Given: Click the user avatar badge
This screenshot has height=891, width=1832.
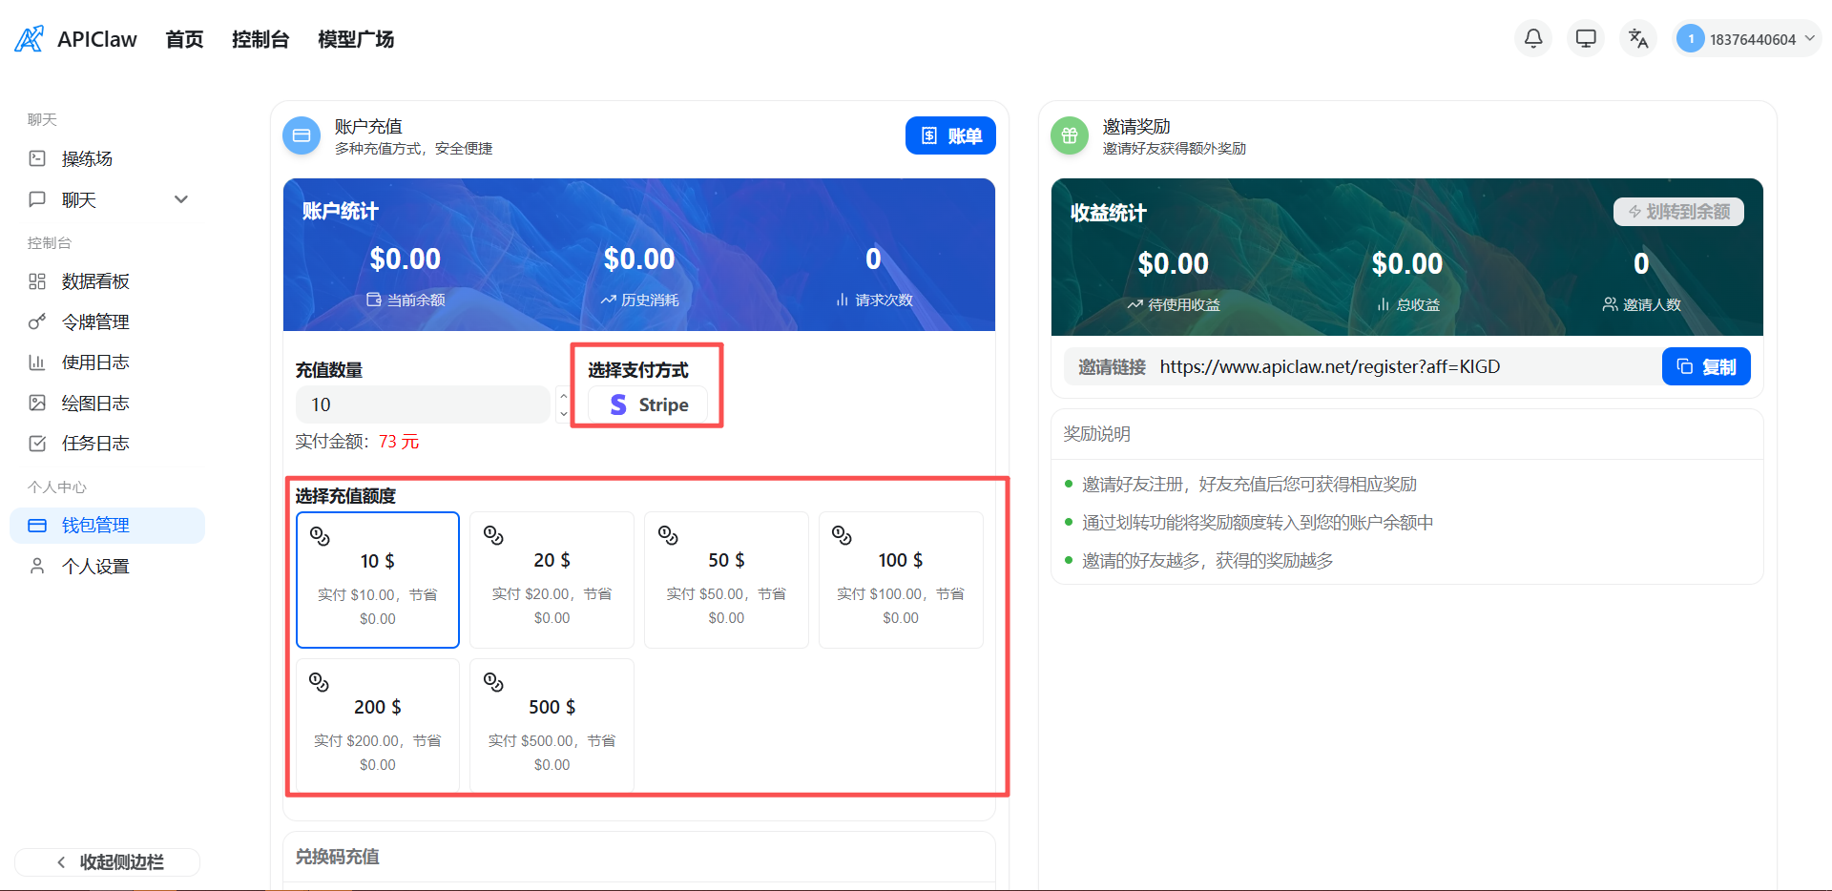Looking at the screenshot, I should click(x=1691, y=39).
